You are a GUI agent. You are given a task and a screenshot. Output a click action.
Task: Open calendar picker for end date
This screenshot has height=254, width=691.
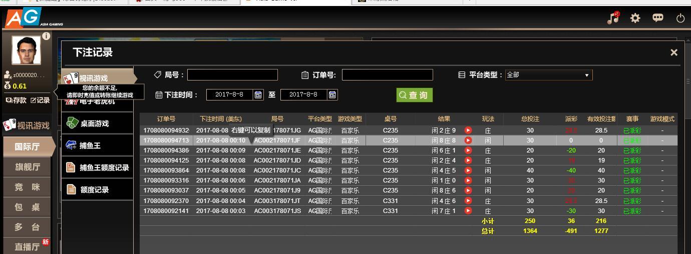tap(332, 94)
